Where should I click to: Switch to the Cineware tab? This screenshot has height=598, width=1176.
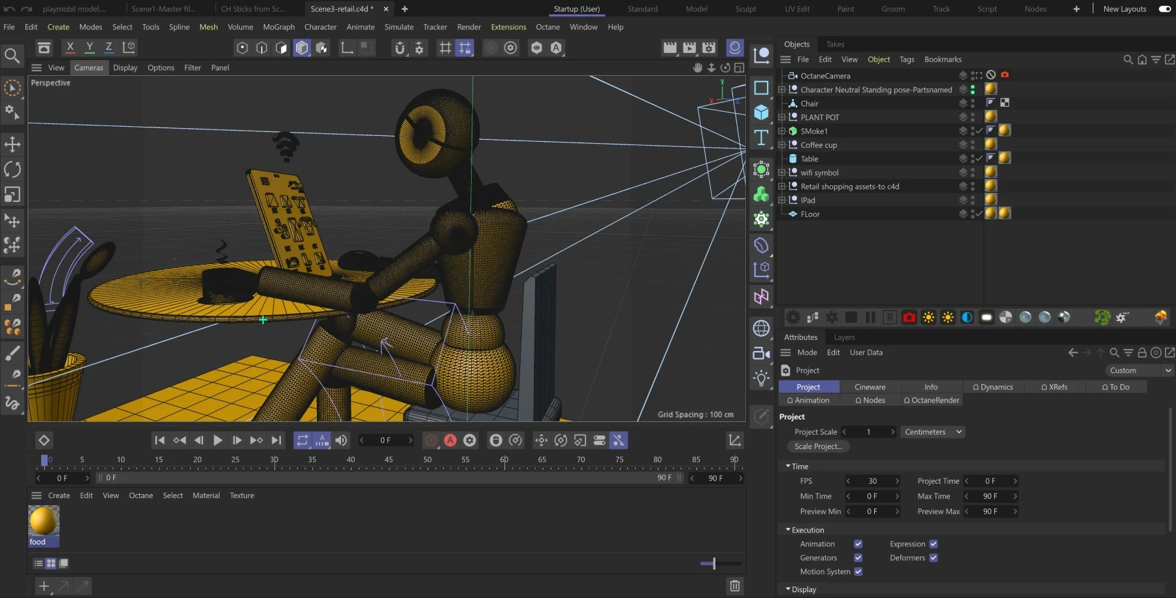point(870,387)
